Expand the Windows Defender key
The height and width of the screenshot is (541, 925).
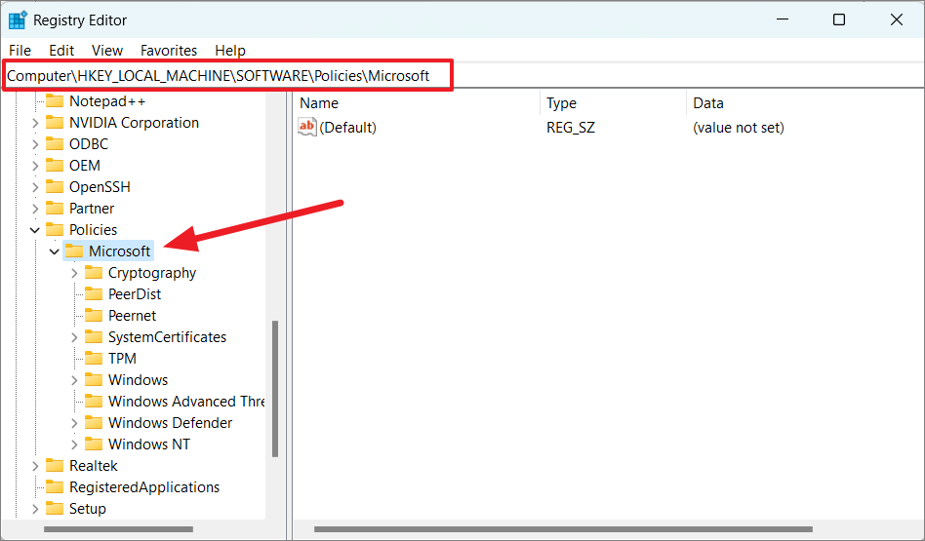[74, 422]
